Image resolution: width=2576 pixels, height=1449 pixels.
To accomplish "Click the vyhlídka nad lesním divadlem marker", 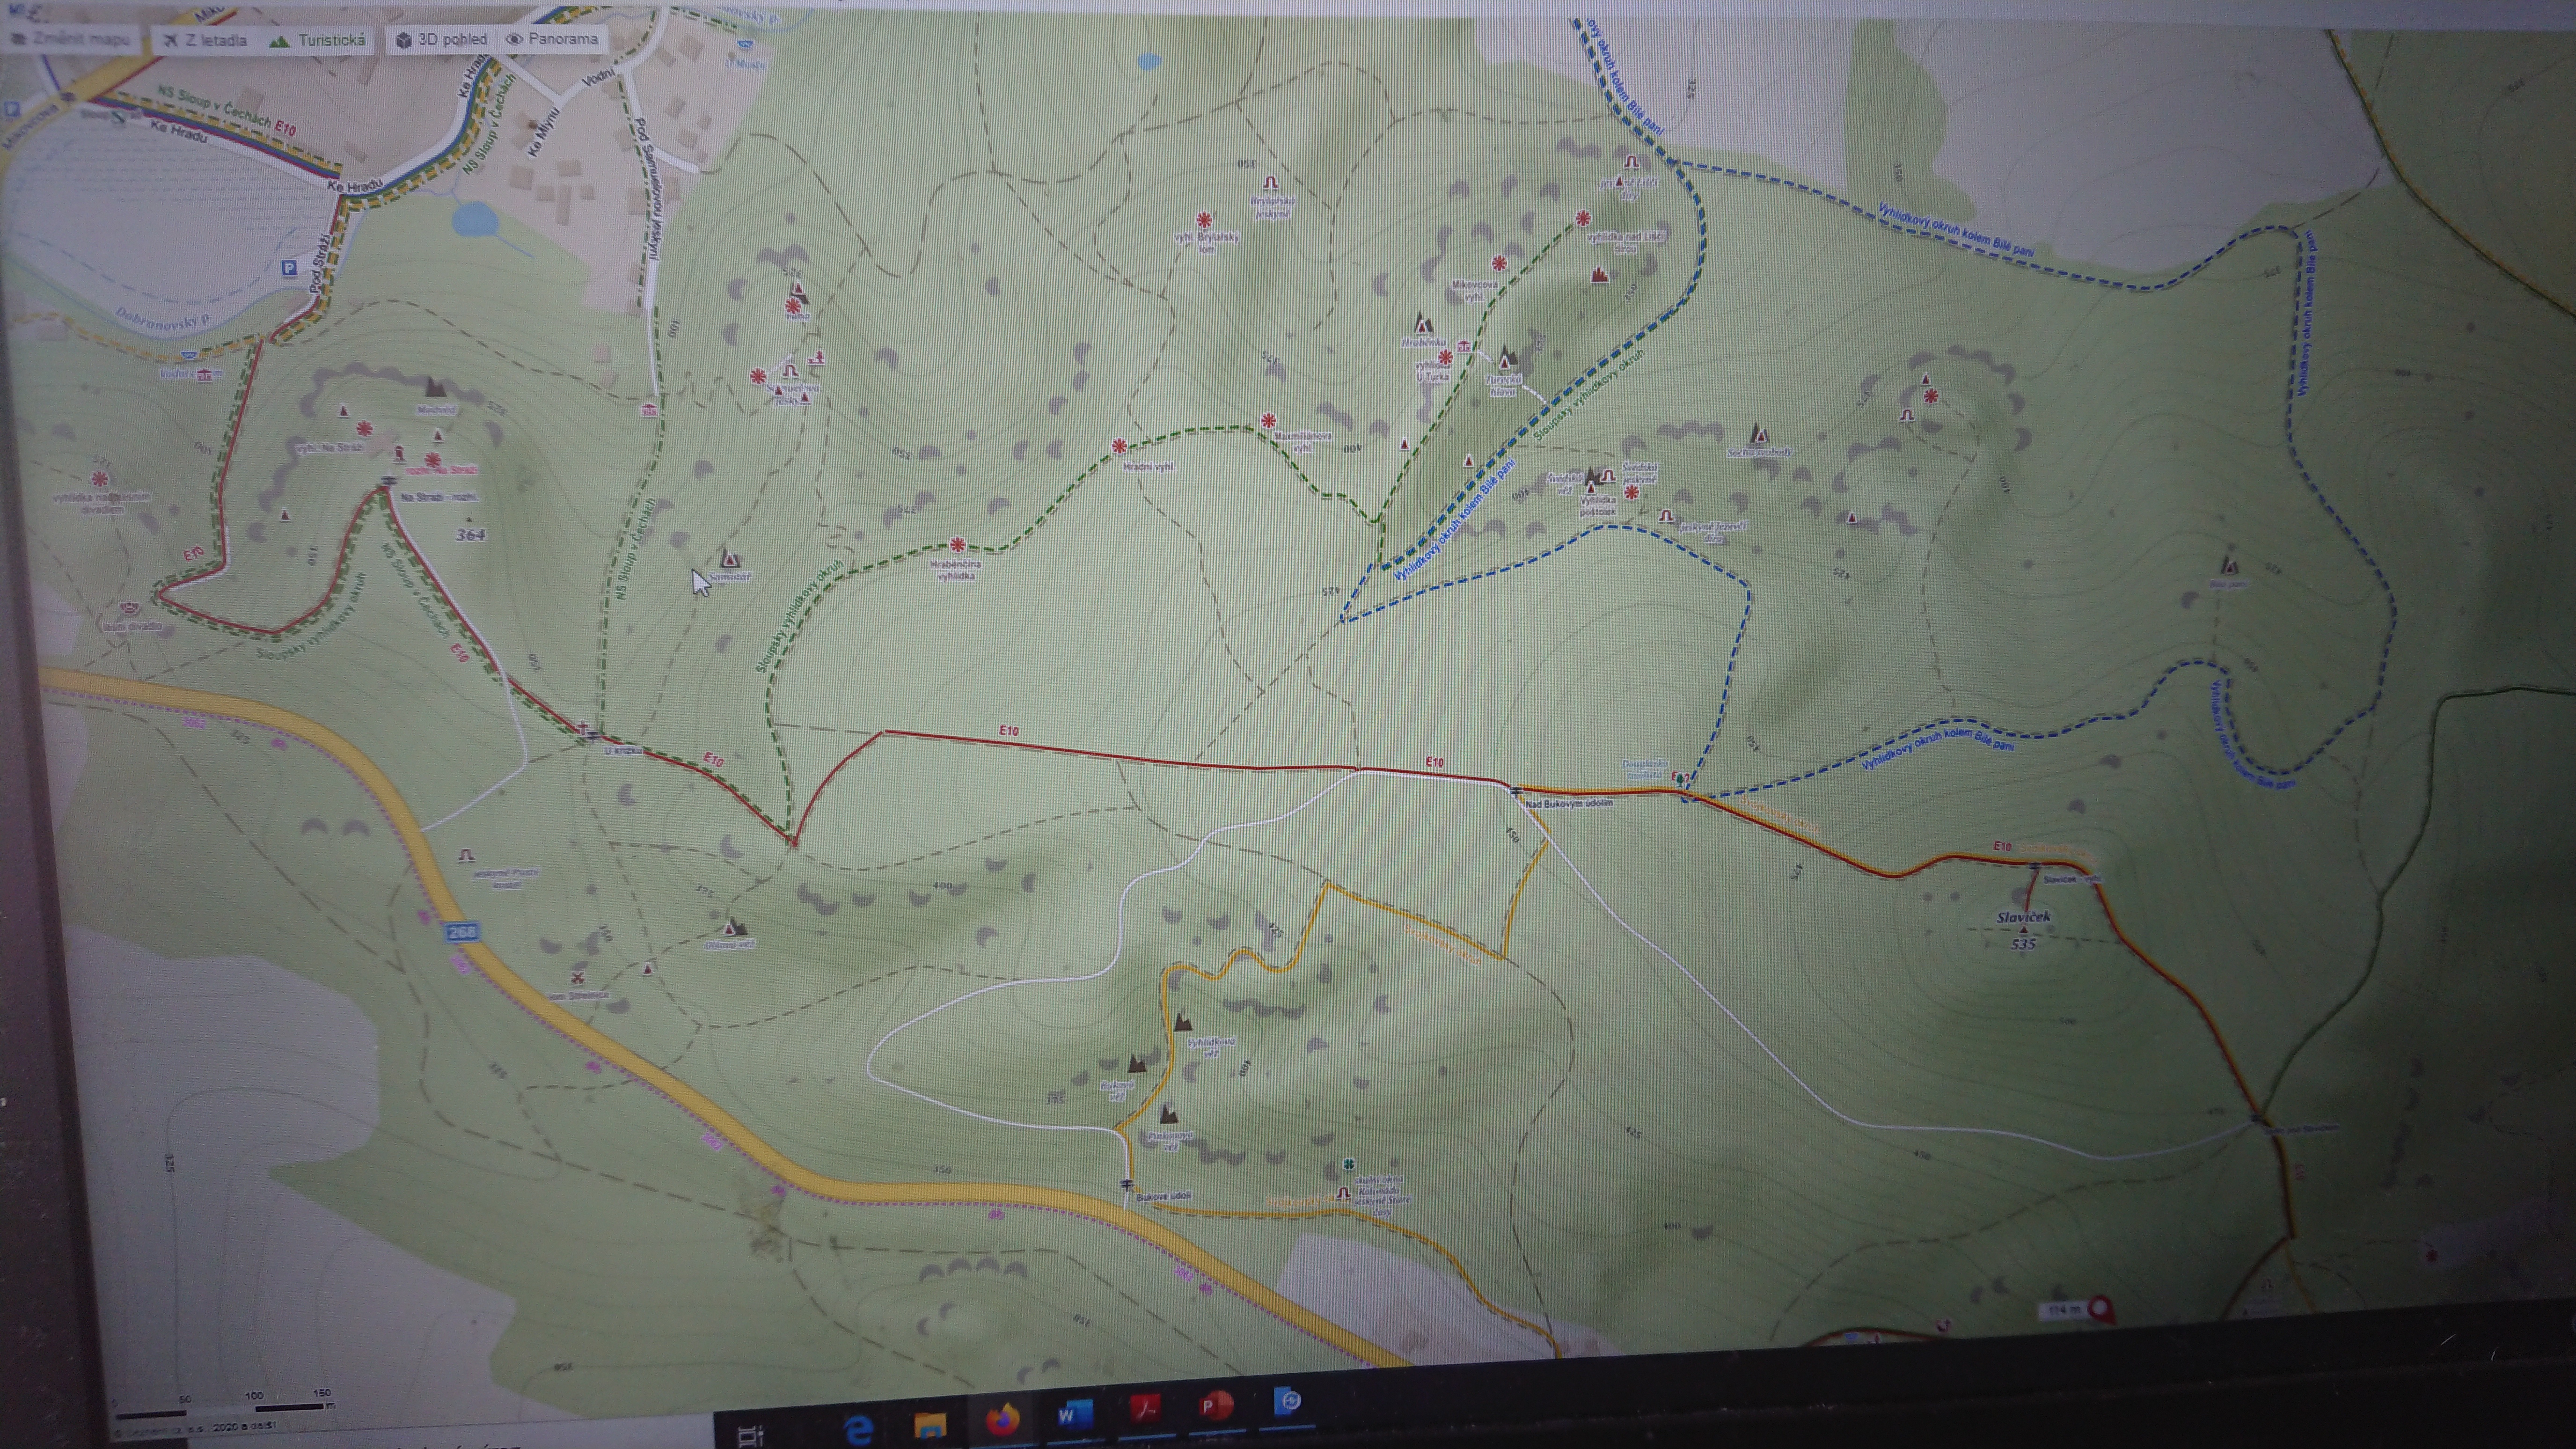I will click(99, 480).
